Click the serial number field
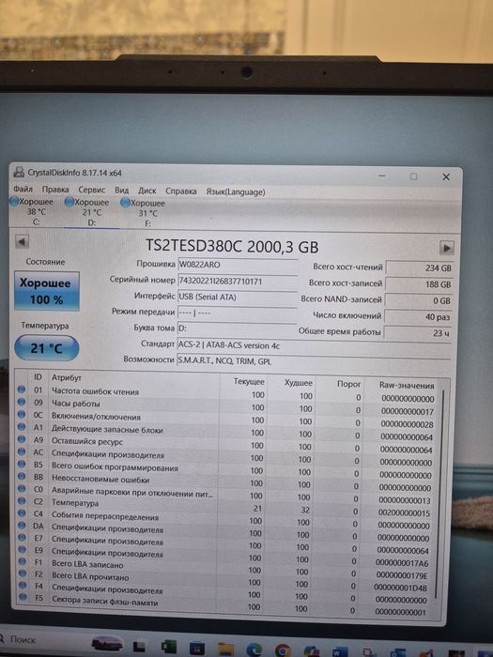 coord(238,281)
